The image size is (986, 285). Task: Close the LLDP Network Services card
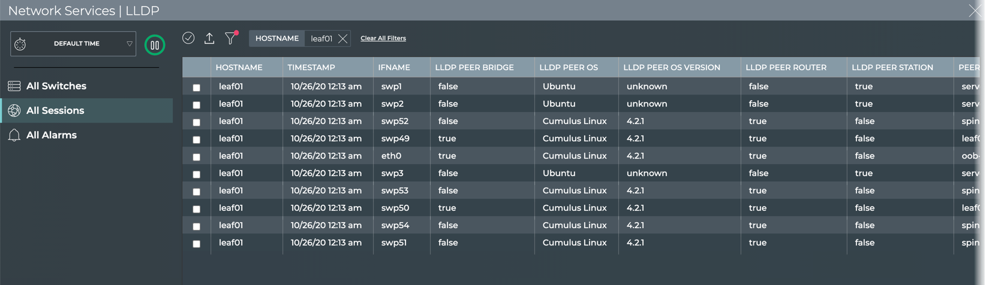[x=975, y=11]
